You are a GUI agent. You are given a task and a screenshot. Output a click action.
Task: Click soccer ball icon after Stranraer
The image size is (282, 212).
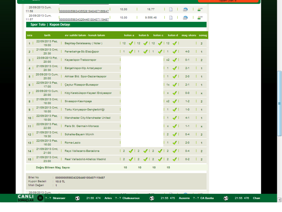pos(77,198)
